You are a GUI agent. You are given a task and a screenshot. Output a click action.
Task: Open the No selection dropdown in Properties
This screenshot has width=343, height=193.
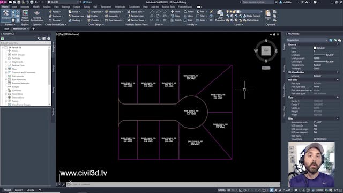307,40
